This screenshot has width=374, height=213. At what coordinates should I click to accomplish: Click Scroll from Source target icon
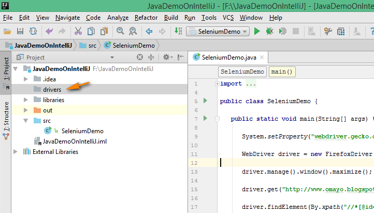tap(140, 57)
